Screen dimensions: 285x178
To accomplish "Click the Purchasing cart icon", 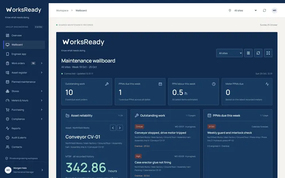I will [x=8, y=110].
